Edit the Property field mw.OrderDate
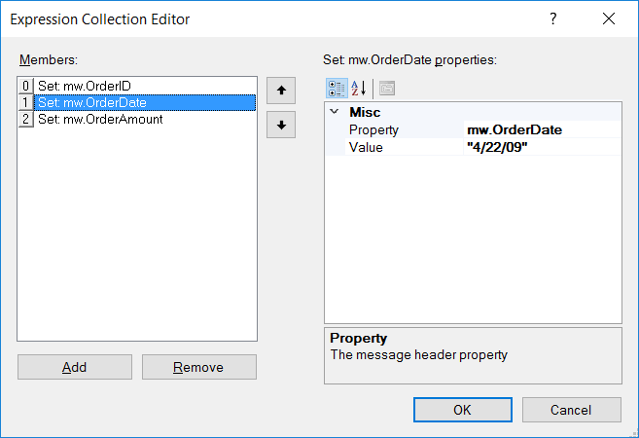639x438 pixels. tap(542, 129)
